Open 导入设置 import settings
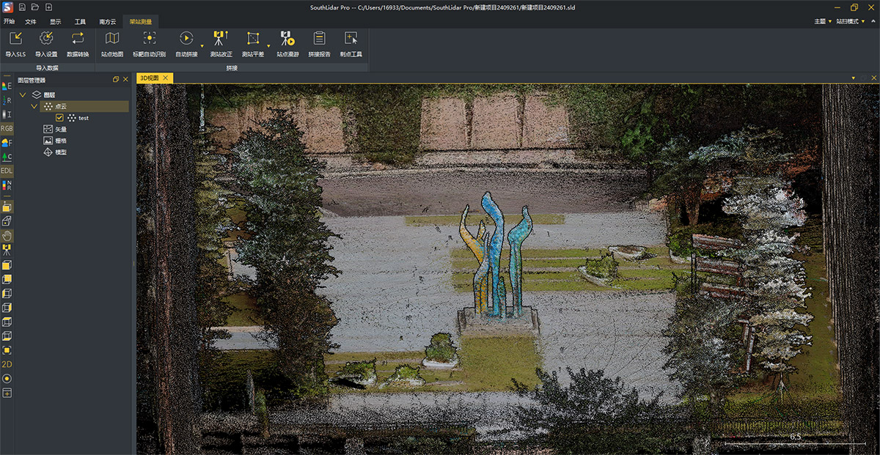Viewport: 880px width, 455px height. [x=46, y=39]
